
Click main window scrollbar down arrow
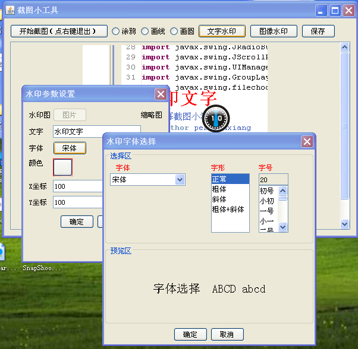344,224
